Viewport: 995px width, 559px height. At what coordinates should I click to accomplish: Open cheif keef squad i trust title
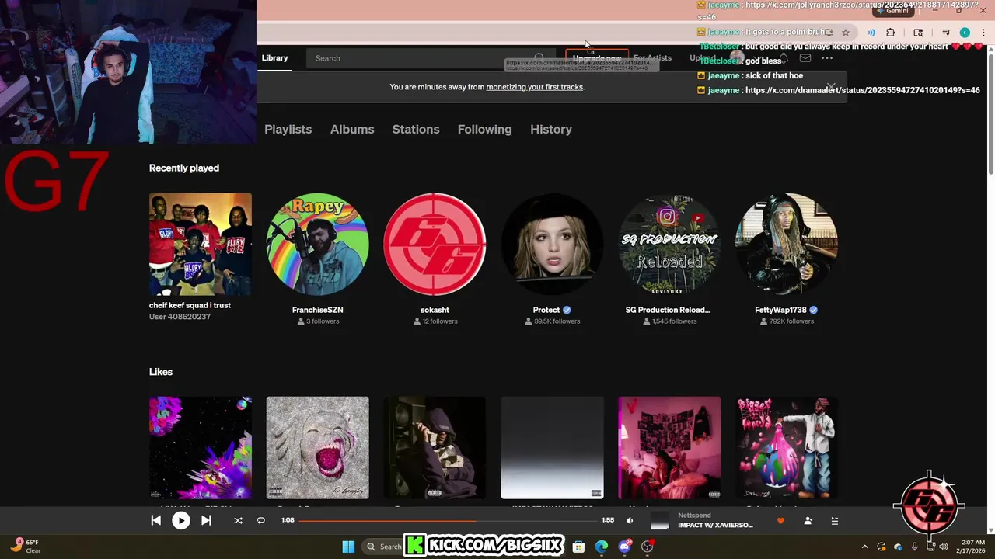190,305
